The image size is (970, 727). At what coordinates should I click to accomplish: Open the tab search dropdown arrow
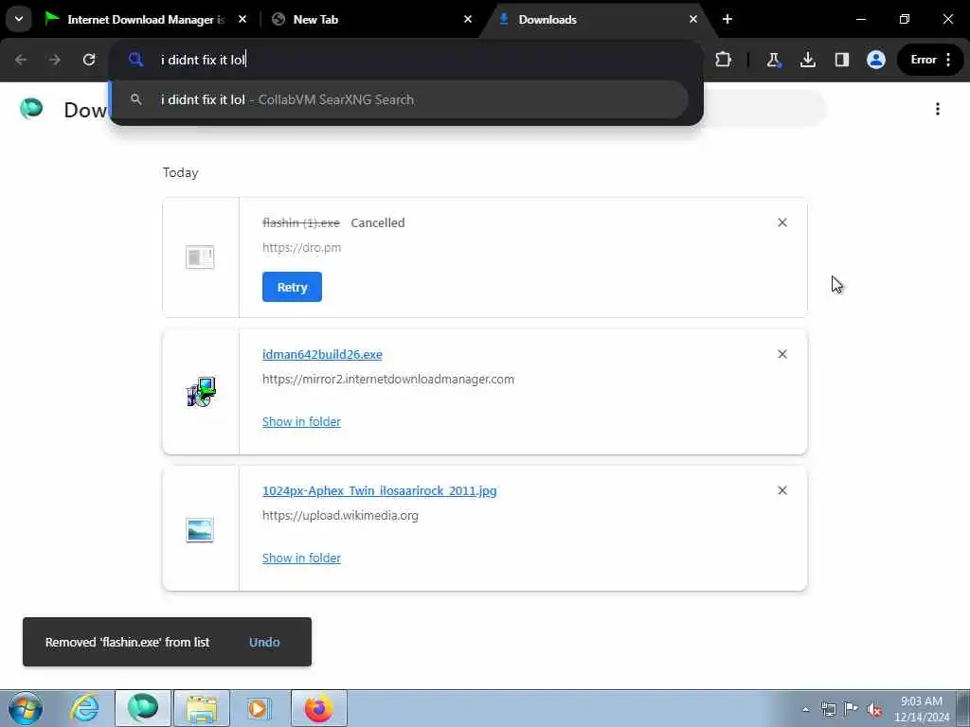(19, 19)
